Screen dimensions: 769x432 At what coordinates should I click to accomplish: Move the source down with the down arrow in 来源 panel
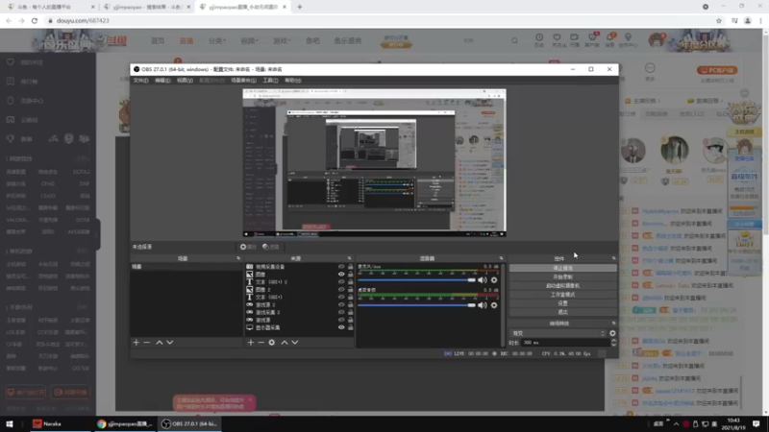tap(295, 343)
